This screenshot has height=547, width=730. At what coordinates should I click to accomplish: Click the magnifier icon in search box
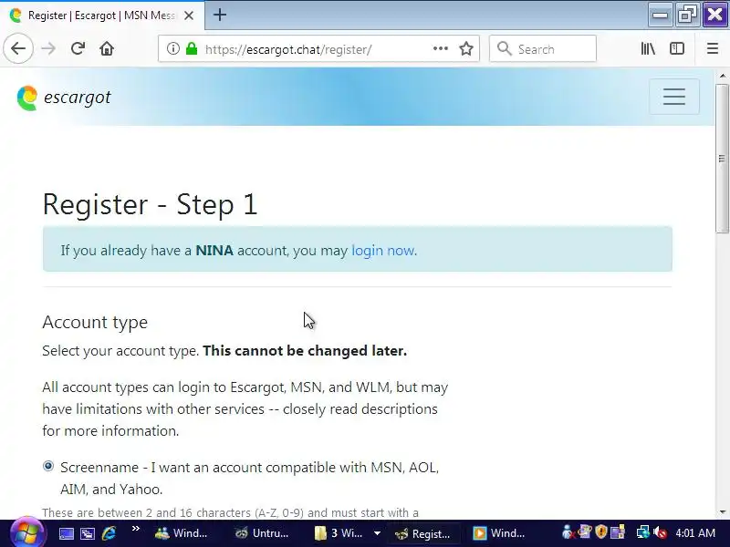click(x=504, y=48)
